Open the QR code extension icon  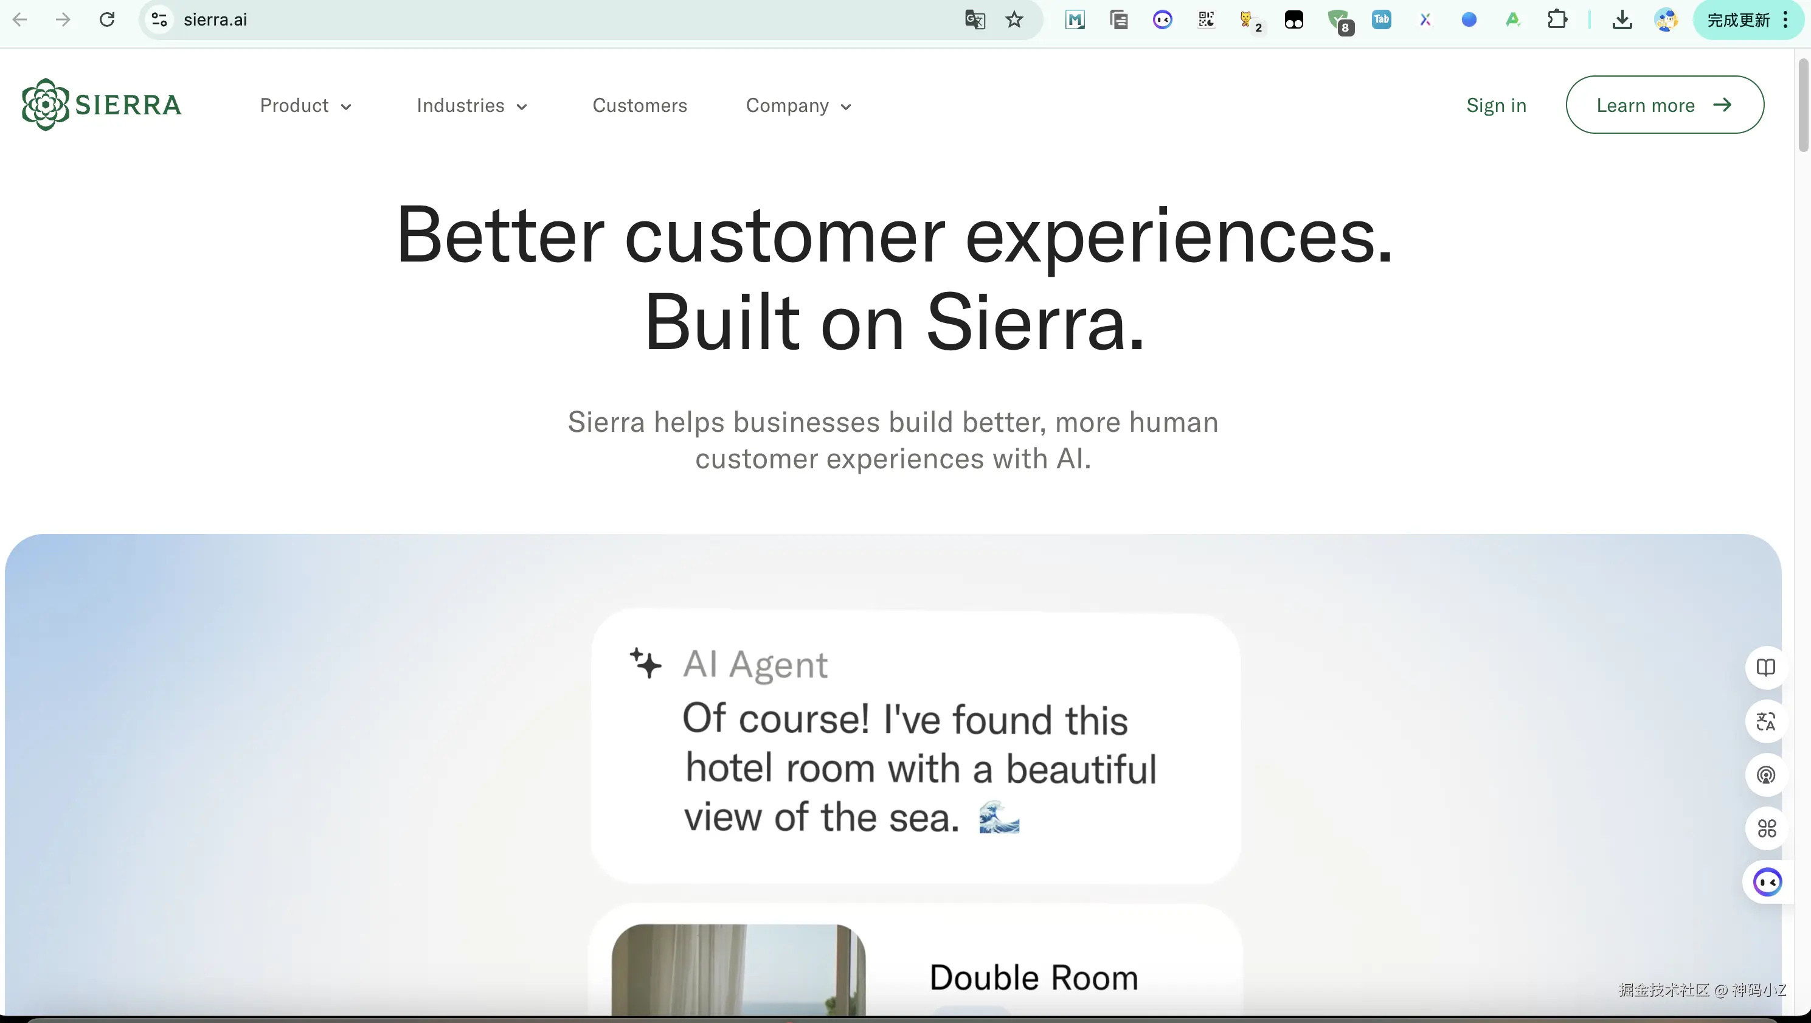tap(1207, 19)
